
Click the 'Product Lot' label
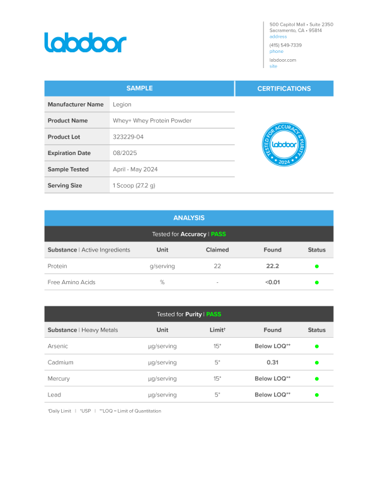64,137
